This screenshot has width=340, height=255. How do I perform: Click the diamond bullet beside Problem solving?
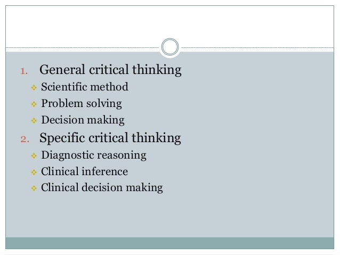34,103
